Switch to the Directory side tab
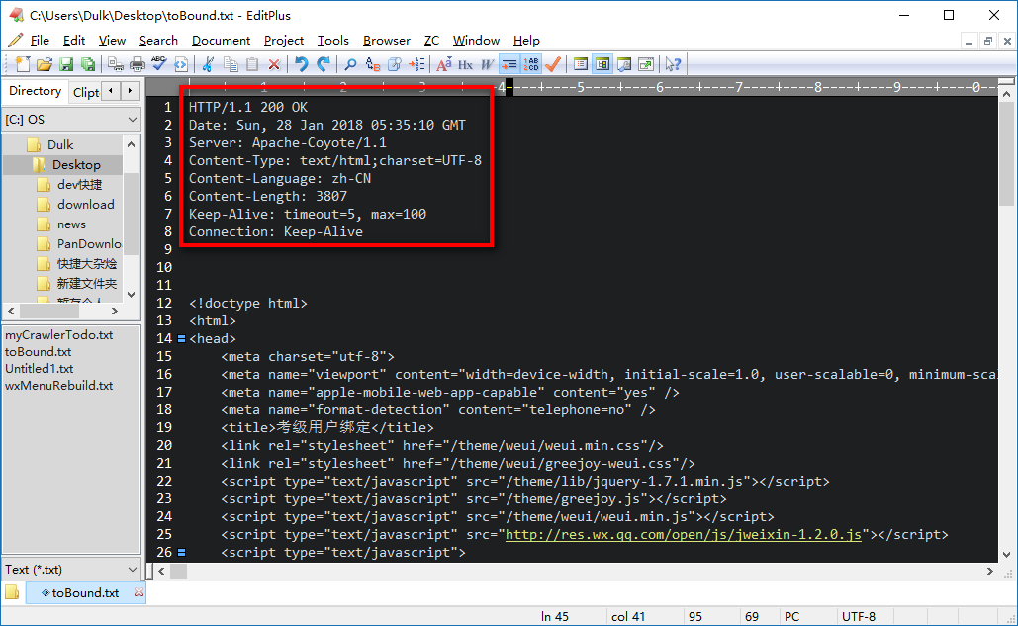Image resolution: width=1018 pixels, height=626 pixels. click(x=35, y=91)
